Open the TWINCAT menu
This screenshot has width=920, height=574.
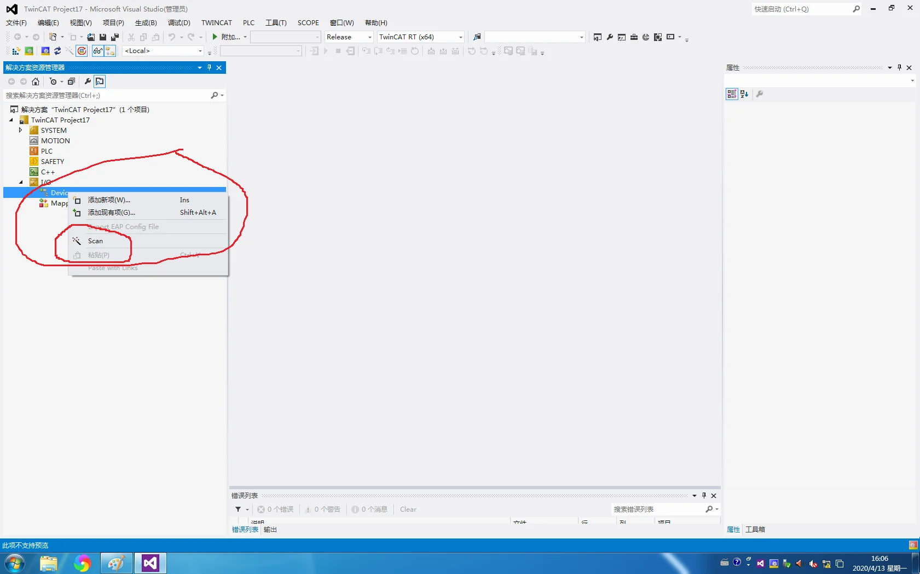coord(217,22)
